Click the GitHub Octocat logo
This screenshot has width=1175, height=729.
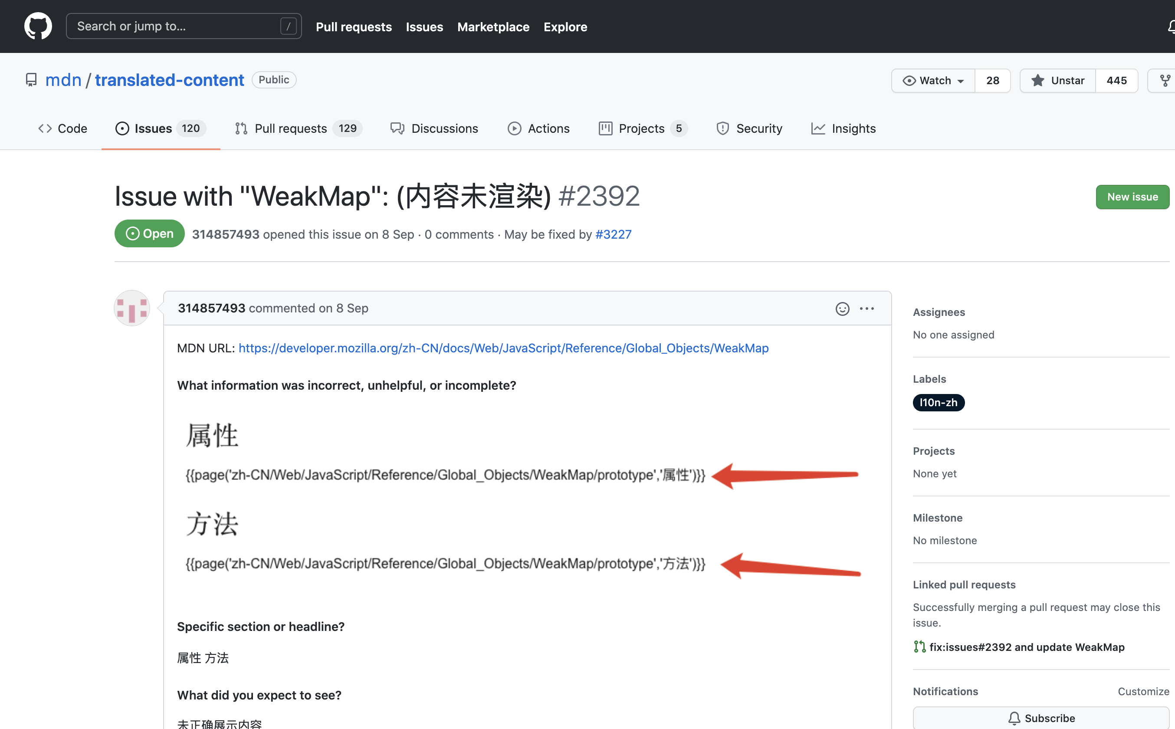point(38,26)
